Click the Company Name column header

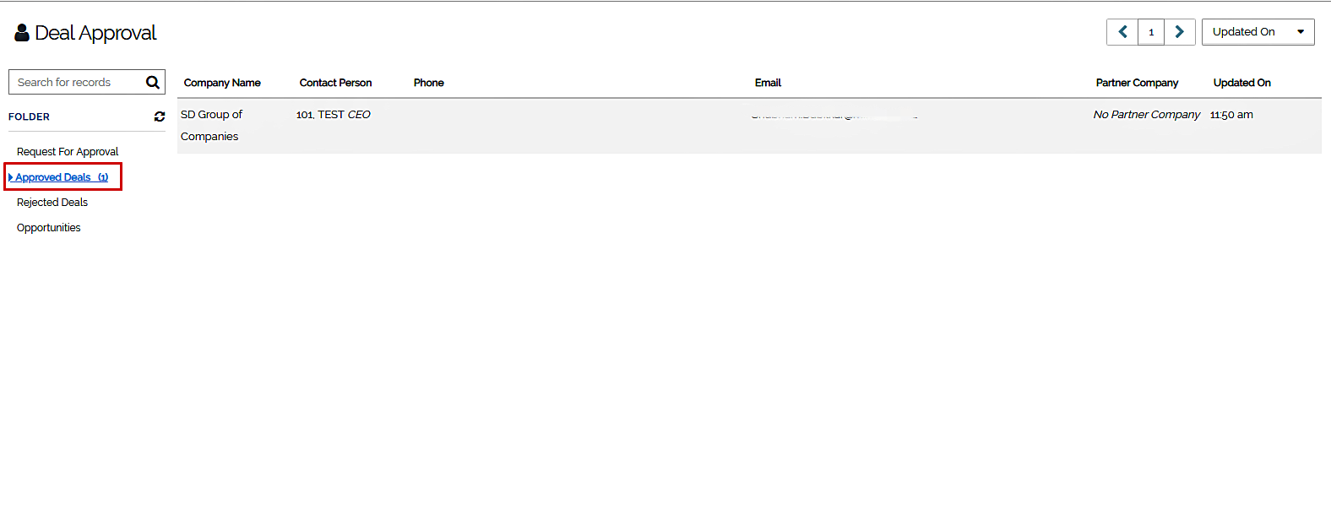pos(222,83)
